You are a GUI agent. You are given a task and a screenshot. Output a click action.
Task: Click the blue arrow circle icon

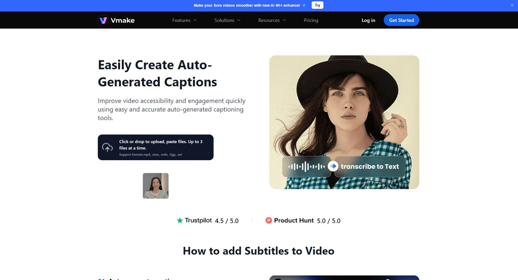point(333,166)
